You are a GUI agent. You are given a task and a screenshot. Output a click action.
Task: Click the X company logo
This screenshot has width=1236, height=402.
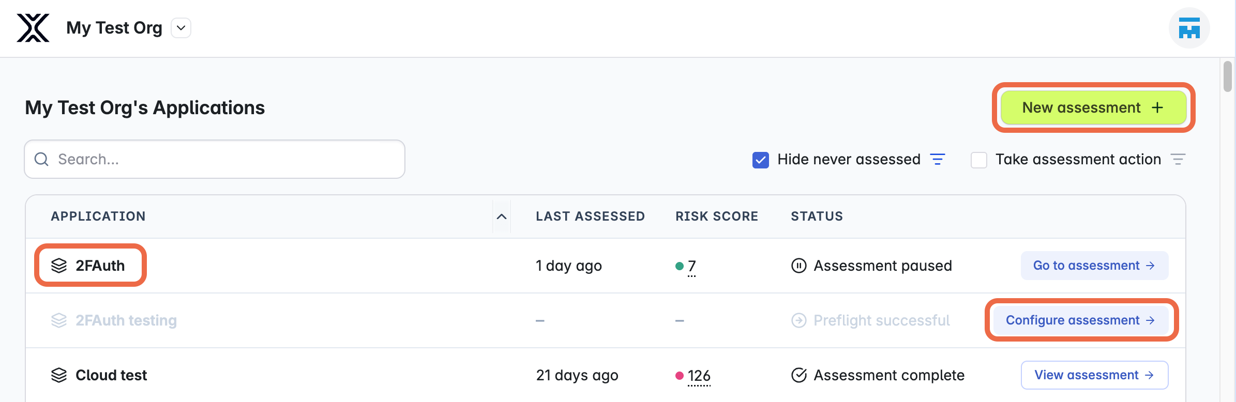coord(32,28)
